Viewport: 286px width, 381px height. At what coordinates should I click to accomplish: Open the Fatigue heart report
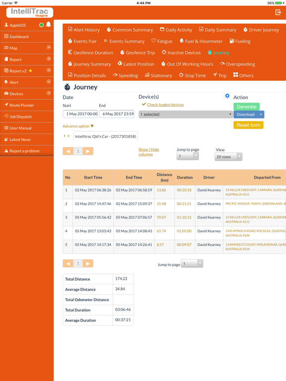162,41
